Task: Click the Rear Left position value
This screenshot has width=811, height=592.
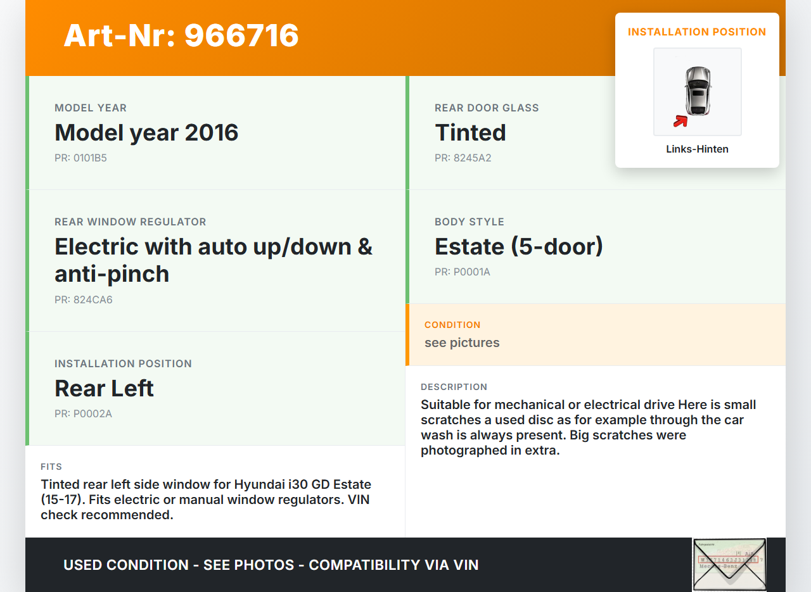Action: (x=104, y=388)
